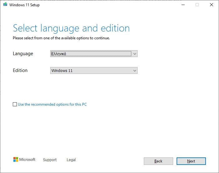Open the Legal link
The image size is (219, 173).
coord(71,160)
